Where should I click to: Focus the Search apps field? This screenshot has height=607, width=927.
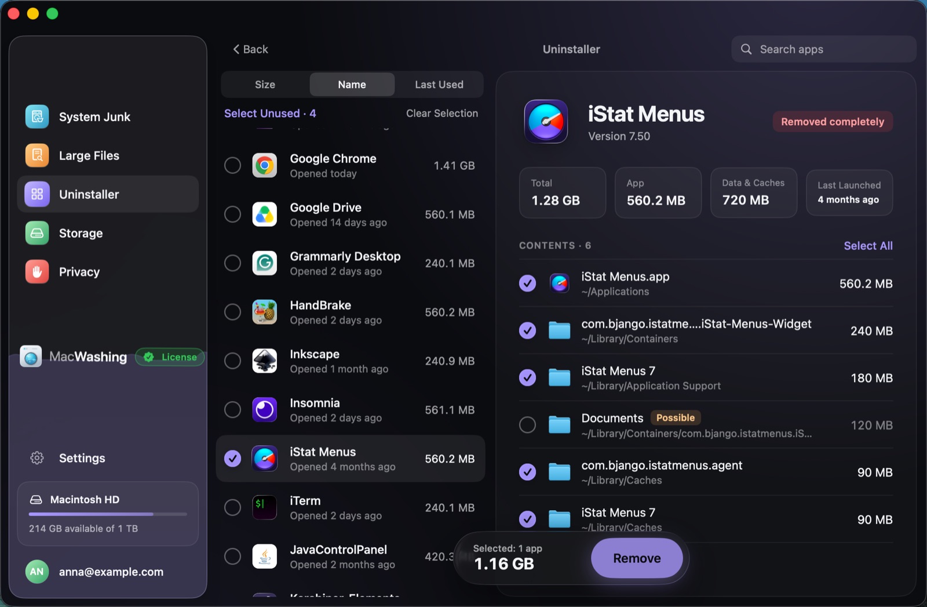[824, 49]
